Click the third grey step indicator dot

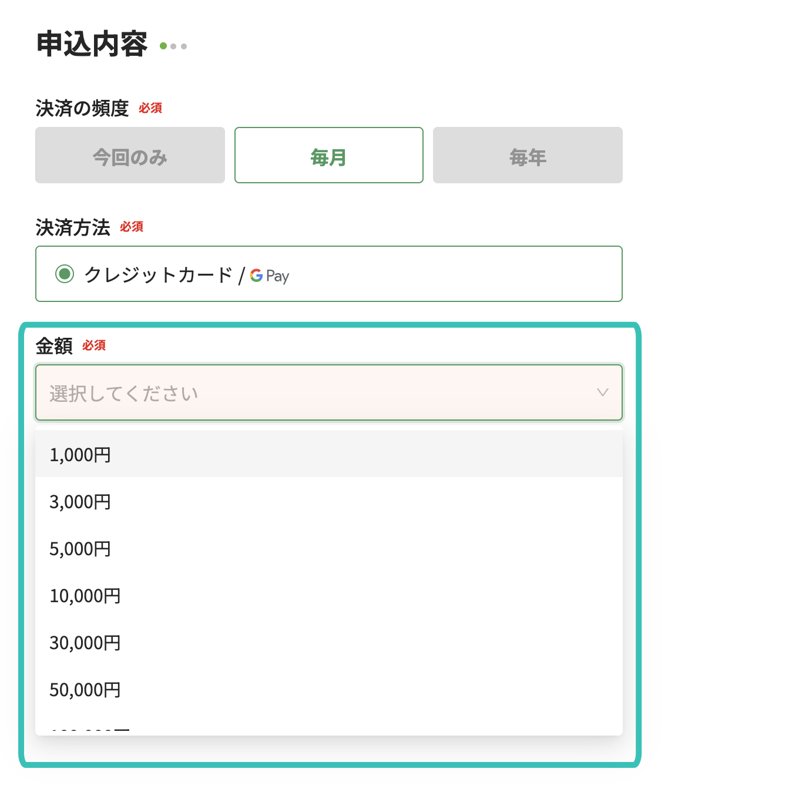tap(184, 46)
